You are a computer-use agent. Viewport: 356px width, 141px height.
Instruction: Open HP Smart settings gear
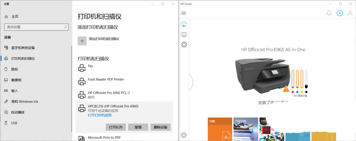coord(184,135)
